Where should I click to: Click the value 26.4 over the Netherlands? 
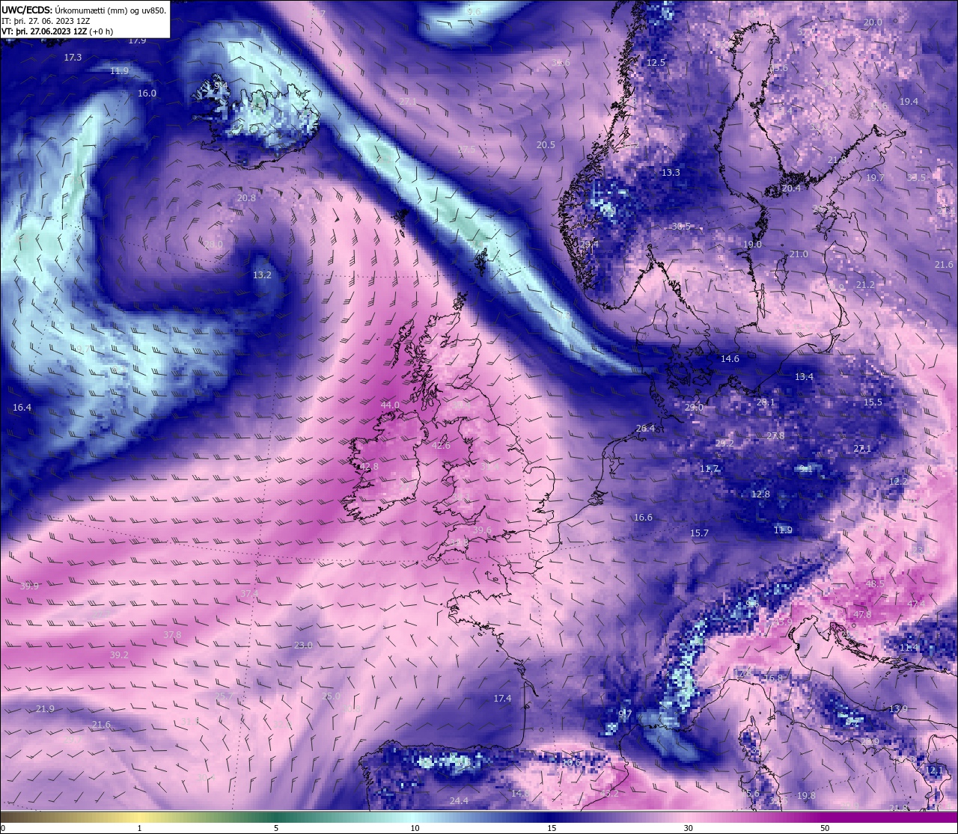click(645, 428)
